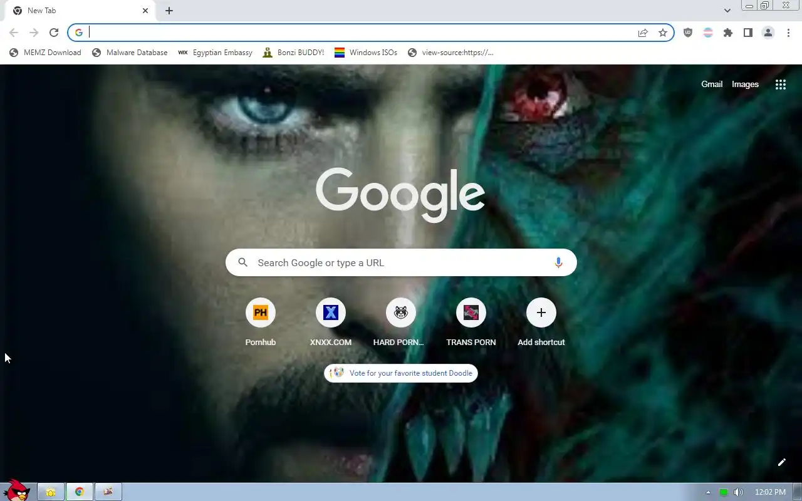802x501 pixels.
Task: Open the third taskbar application icon
Action: pos(108,492)
